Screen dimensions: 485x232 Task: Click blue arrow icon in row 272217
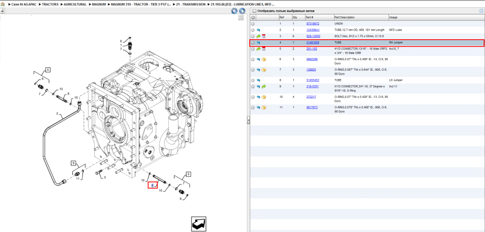[259, 97]
